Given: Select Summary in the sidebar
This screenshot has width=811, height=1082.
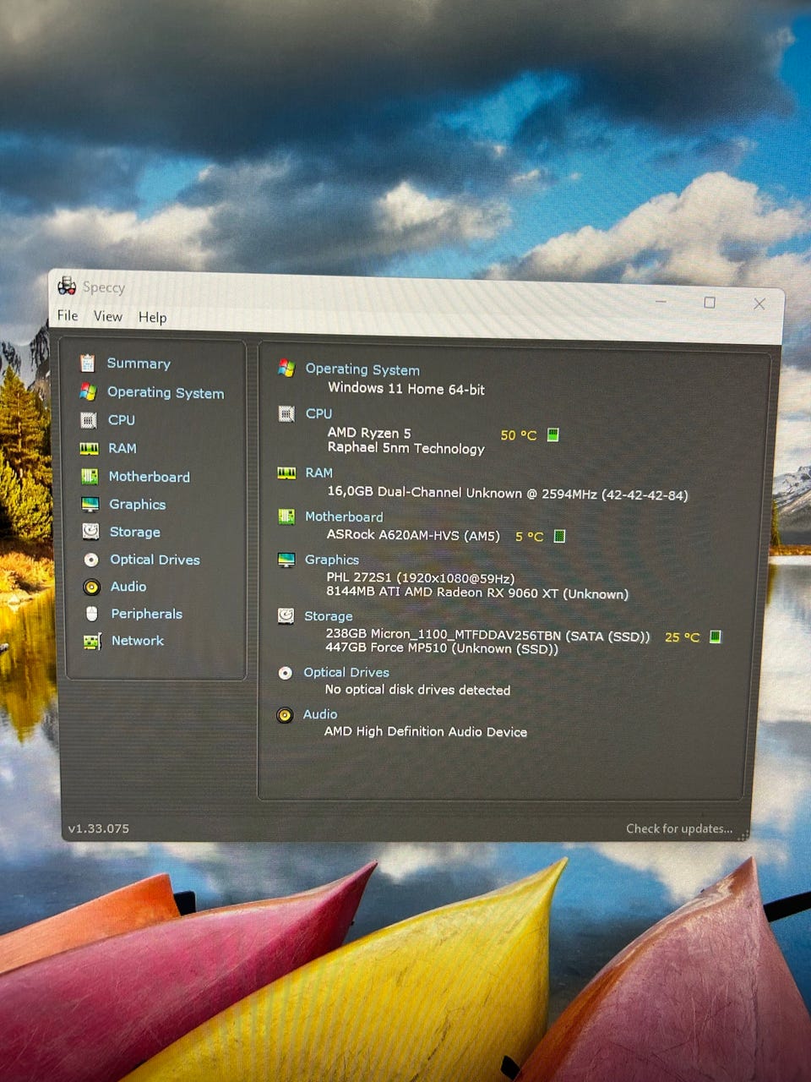Looking at the screenshot, I should pyautogui.click(x=139, y=363).
